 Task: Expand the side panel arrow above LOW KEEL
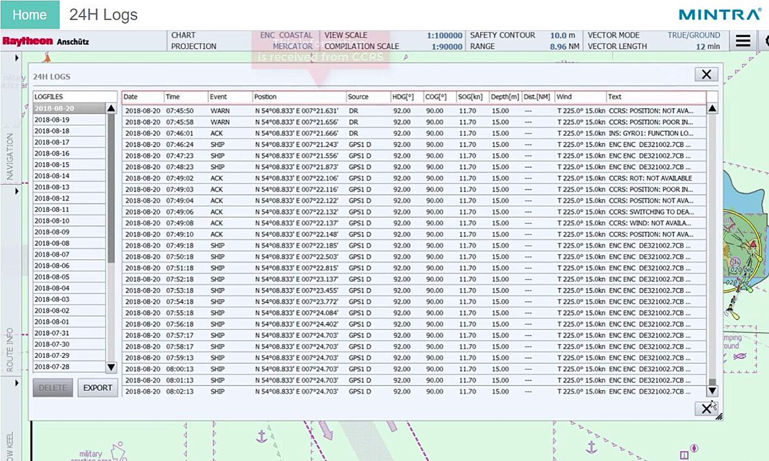coord(17,383)
